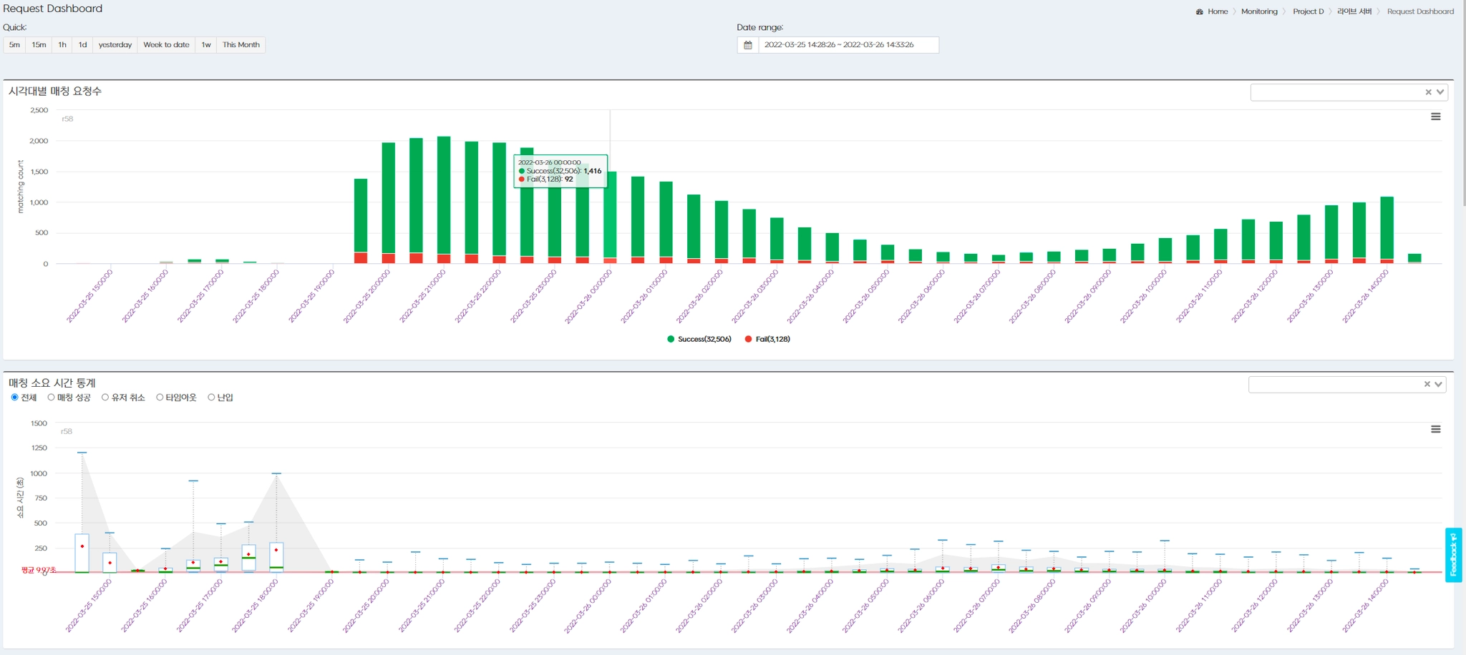Clear the top chart filter with X
This screenshot has height=655, width=1466.
[1428, 92]
